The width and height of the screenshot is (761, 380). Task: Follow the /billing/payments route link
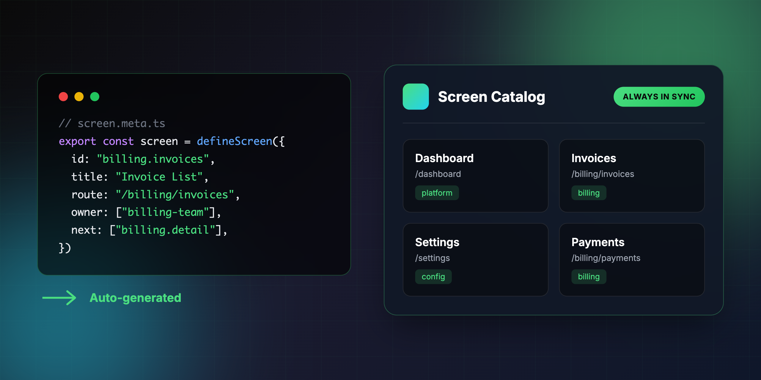[x=606, y=258]
